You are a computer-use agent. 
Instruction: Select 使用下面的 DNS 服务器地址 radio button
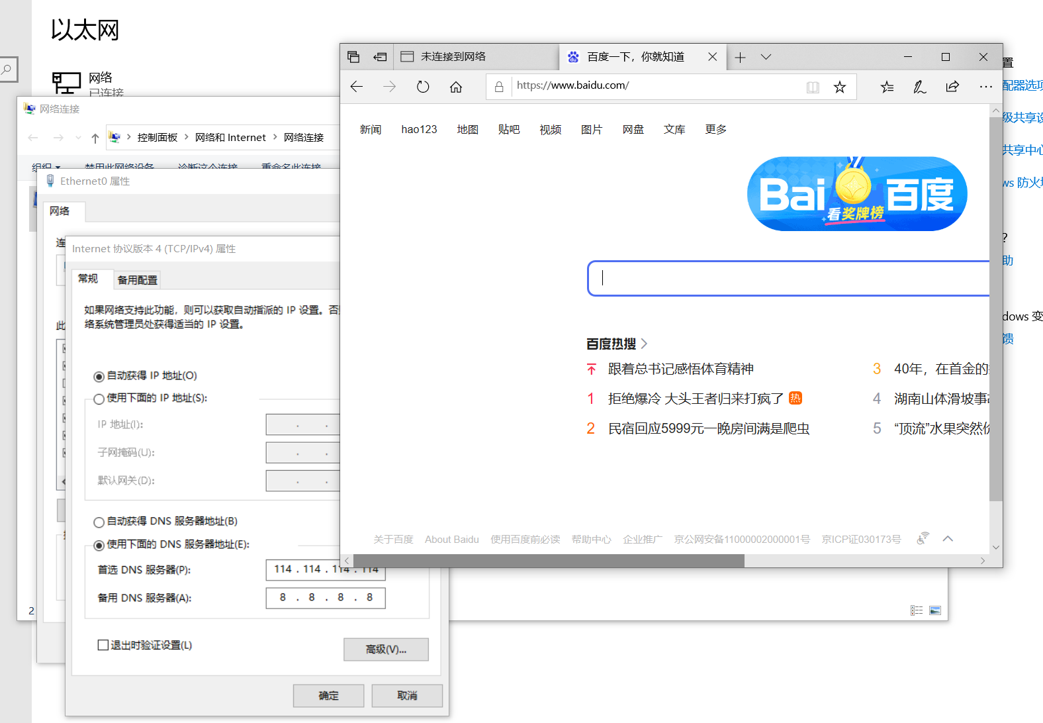[x=99, y=546]
